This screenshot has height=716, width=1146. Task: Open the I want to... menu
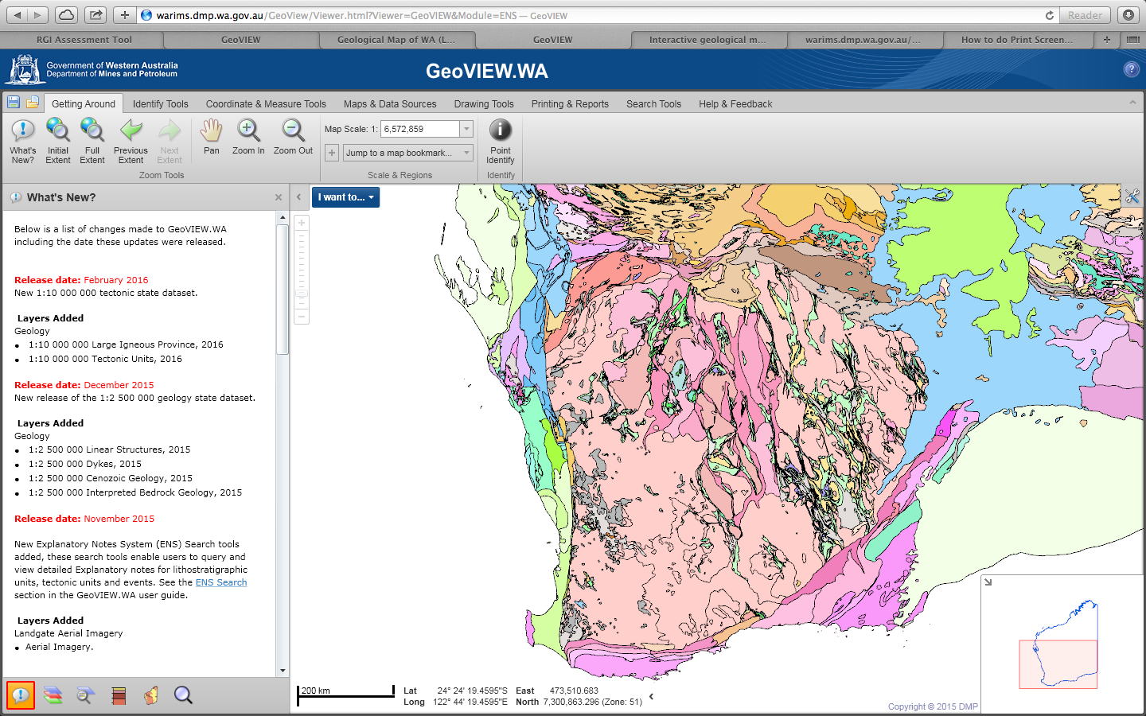(x=345, y=197)
